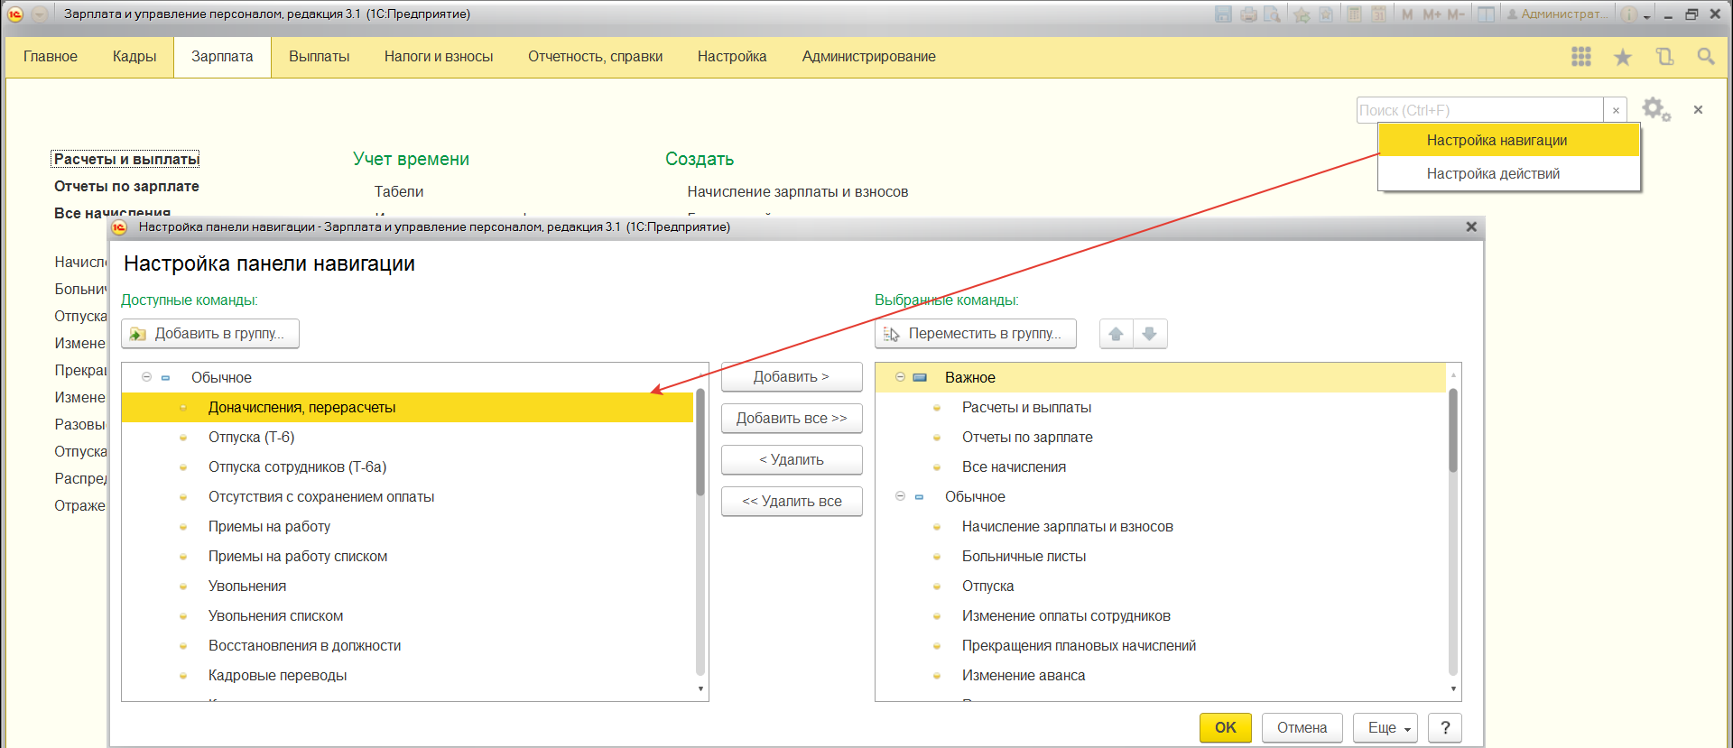This screenshot has width=1733, height=748.
Task: Open Favorites via the star icon
Action: click(x=1623, y=57)
